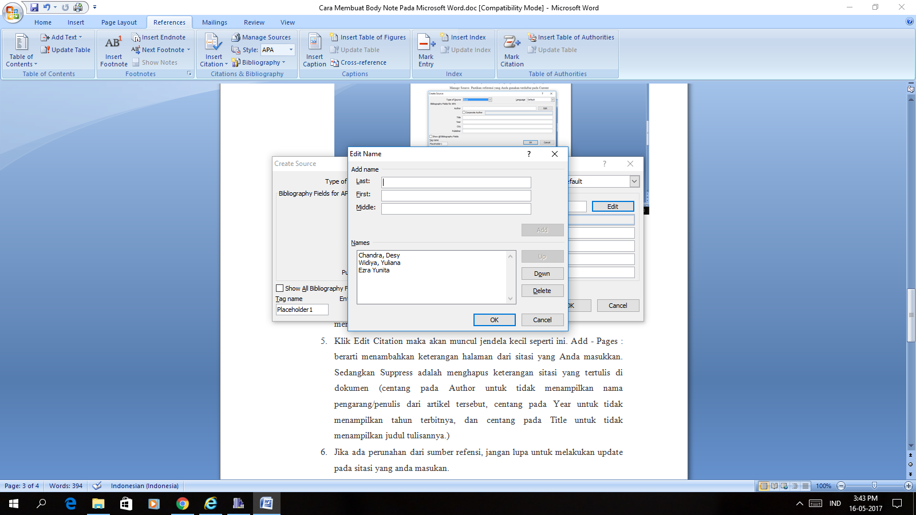916x515 pixels.
Task: Open the Review ribbon tab
Action: pyautogui.click(x=254, y=22)
